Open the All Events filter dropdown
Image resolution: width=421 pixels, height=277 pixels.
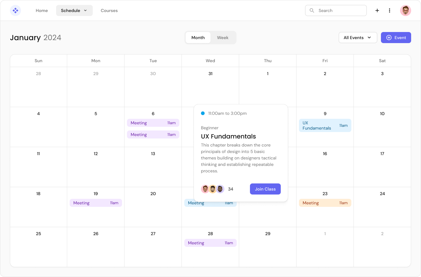358,37
